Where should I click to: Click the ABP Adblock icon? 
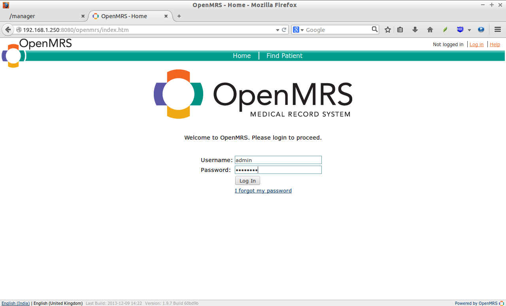pos(460,30)
